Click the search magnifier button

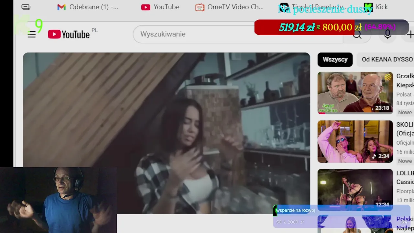click(x=357, y=35)
